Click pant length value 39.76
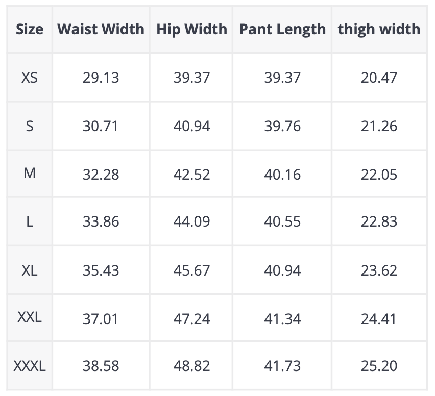The image size is (435, 396). 282,126
